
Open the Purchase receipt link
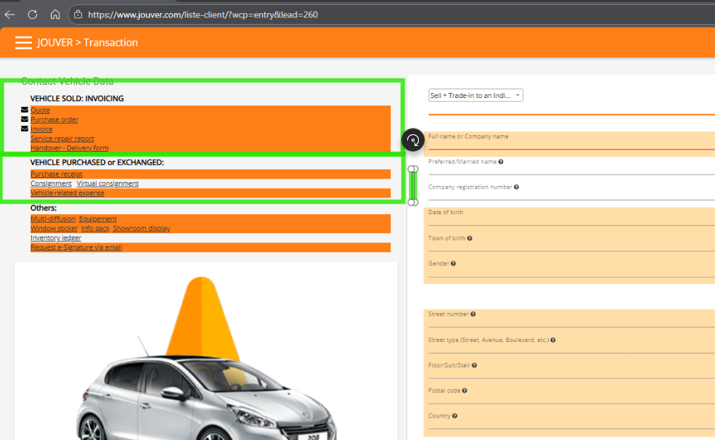(57, 174)
